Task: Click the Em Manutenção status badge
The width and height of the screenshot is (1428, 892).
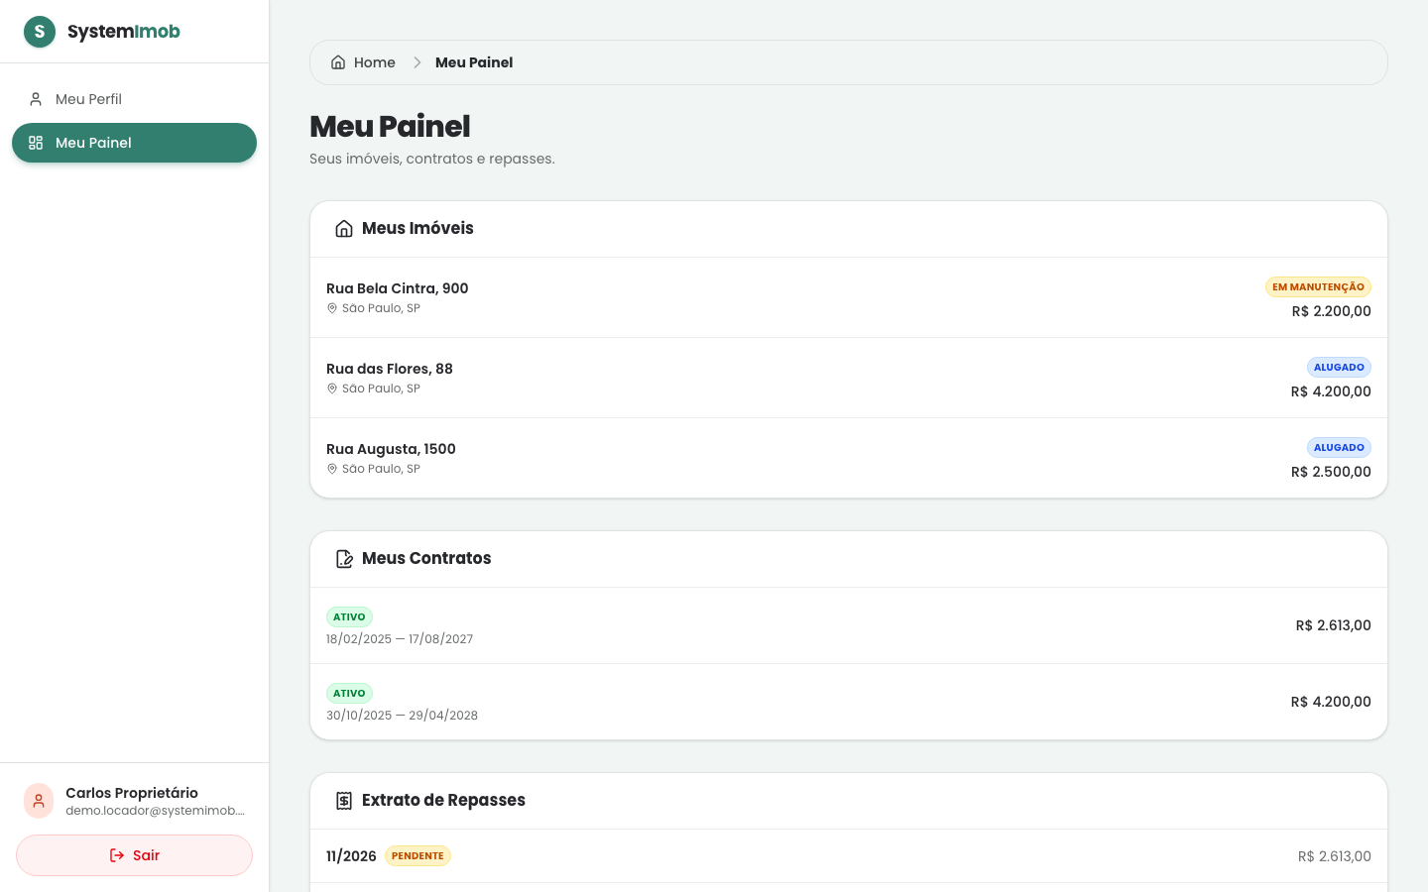Action: click(1318, 286)
